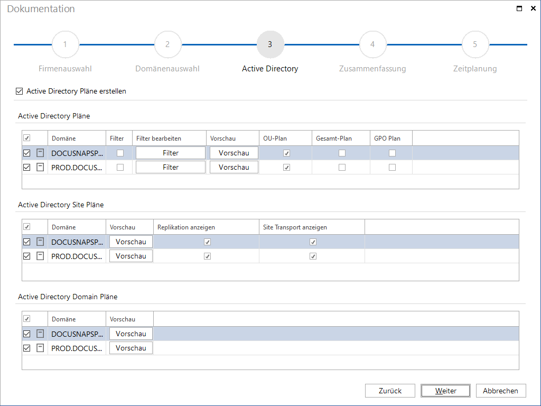Click Gesamt-Plan column header
The width and height of the screenshot is (541, 406).
341,138
